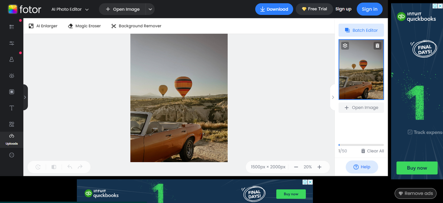Toggle compare with original icon
443x203 pixels.
(54, 167)
